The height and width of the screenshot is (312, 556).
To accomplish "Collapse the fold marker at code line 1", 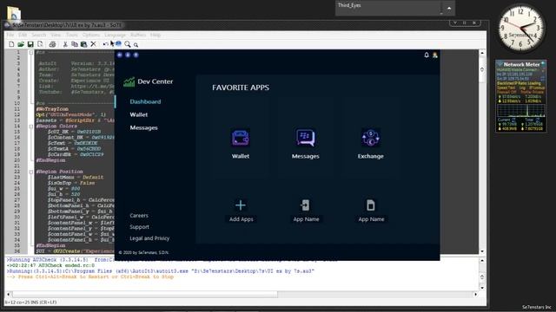I will [x=31, y=52].
